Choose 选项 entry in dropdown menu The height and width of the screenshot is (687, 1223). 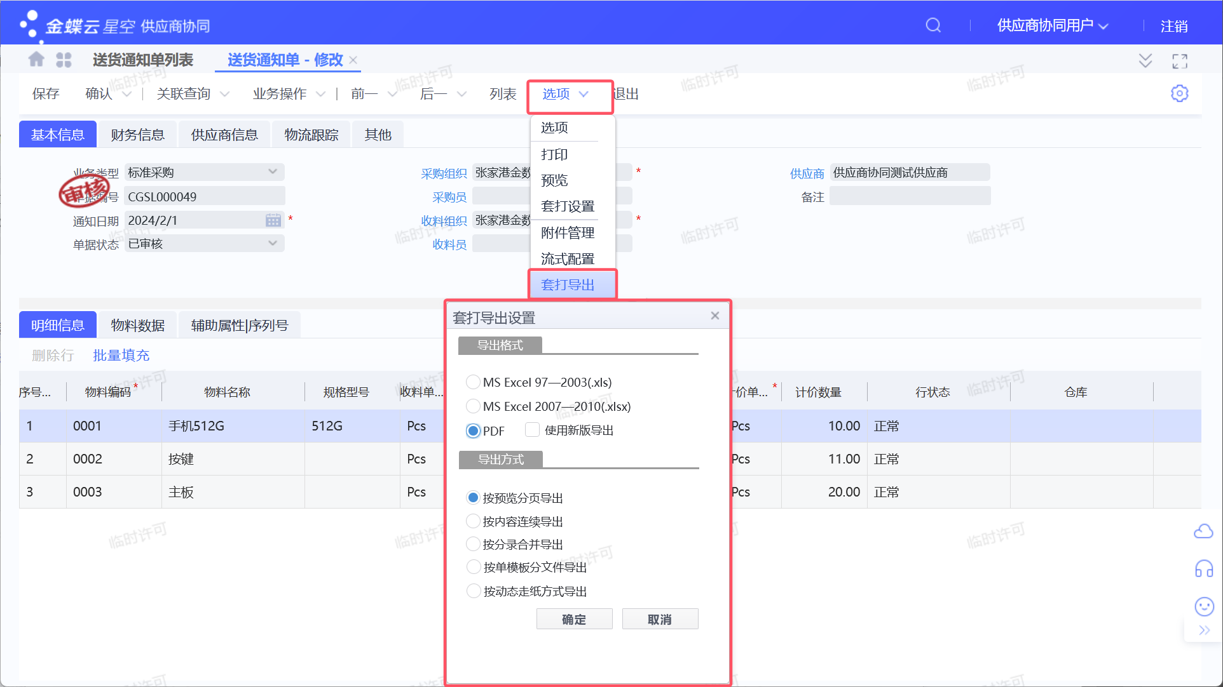tap(554, 128)
